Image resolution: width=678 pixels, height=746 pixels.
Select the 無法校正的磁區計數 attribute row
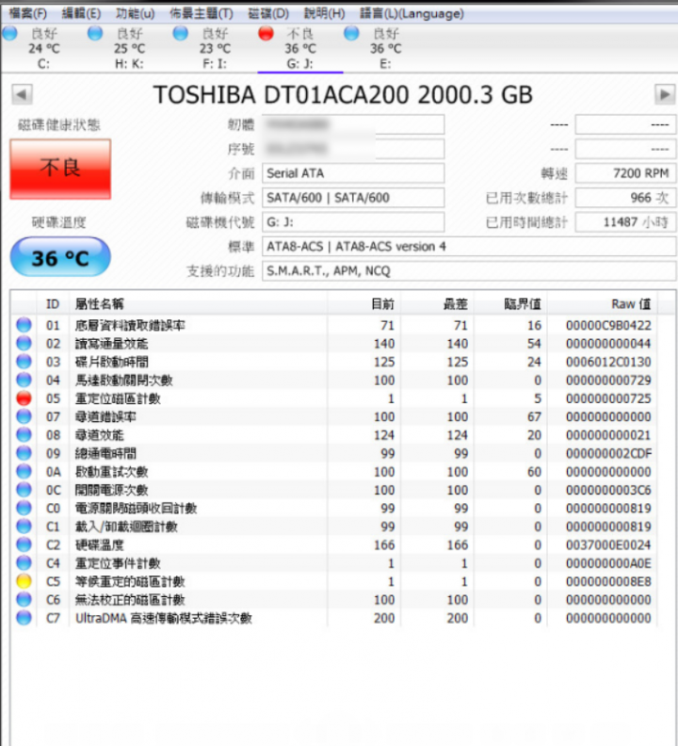tap(334, 599)
